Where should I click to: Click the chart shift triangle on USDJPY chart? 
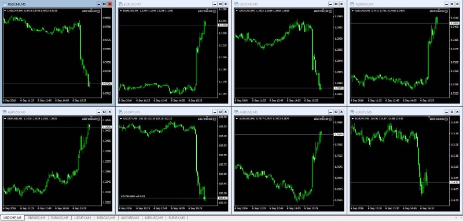pos(207,117)
